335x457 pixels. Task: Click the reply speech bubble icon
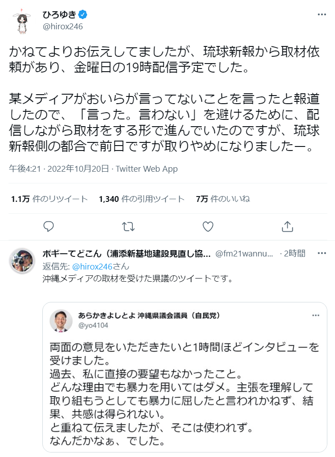pyautogui.click(x=48, y=226)
